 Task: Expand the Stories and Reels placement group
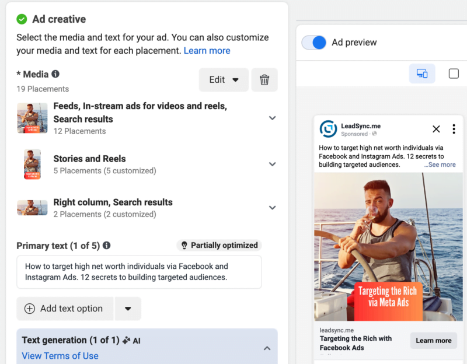(x=272, y=164)
